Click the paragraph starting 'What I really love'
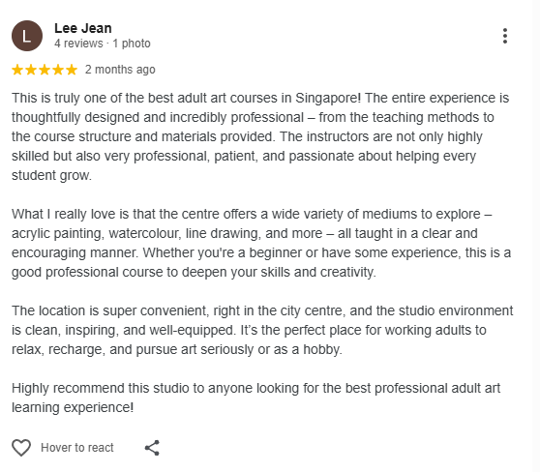The width and height of the screenshot is (540, 472). click(x=261, y=243)
